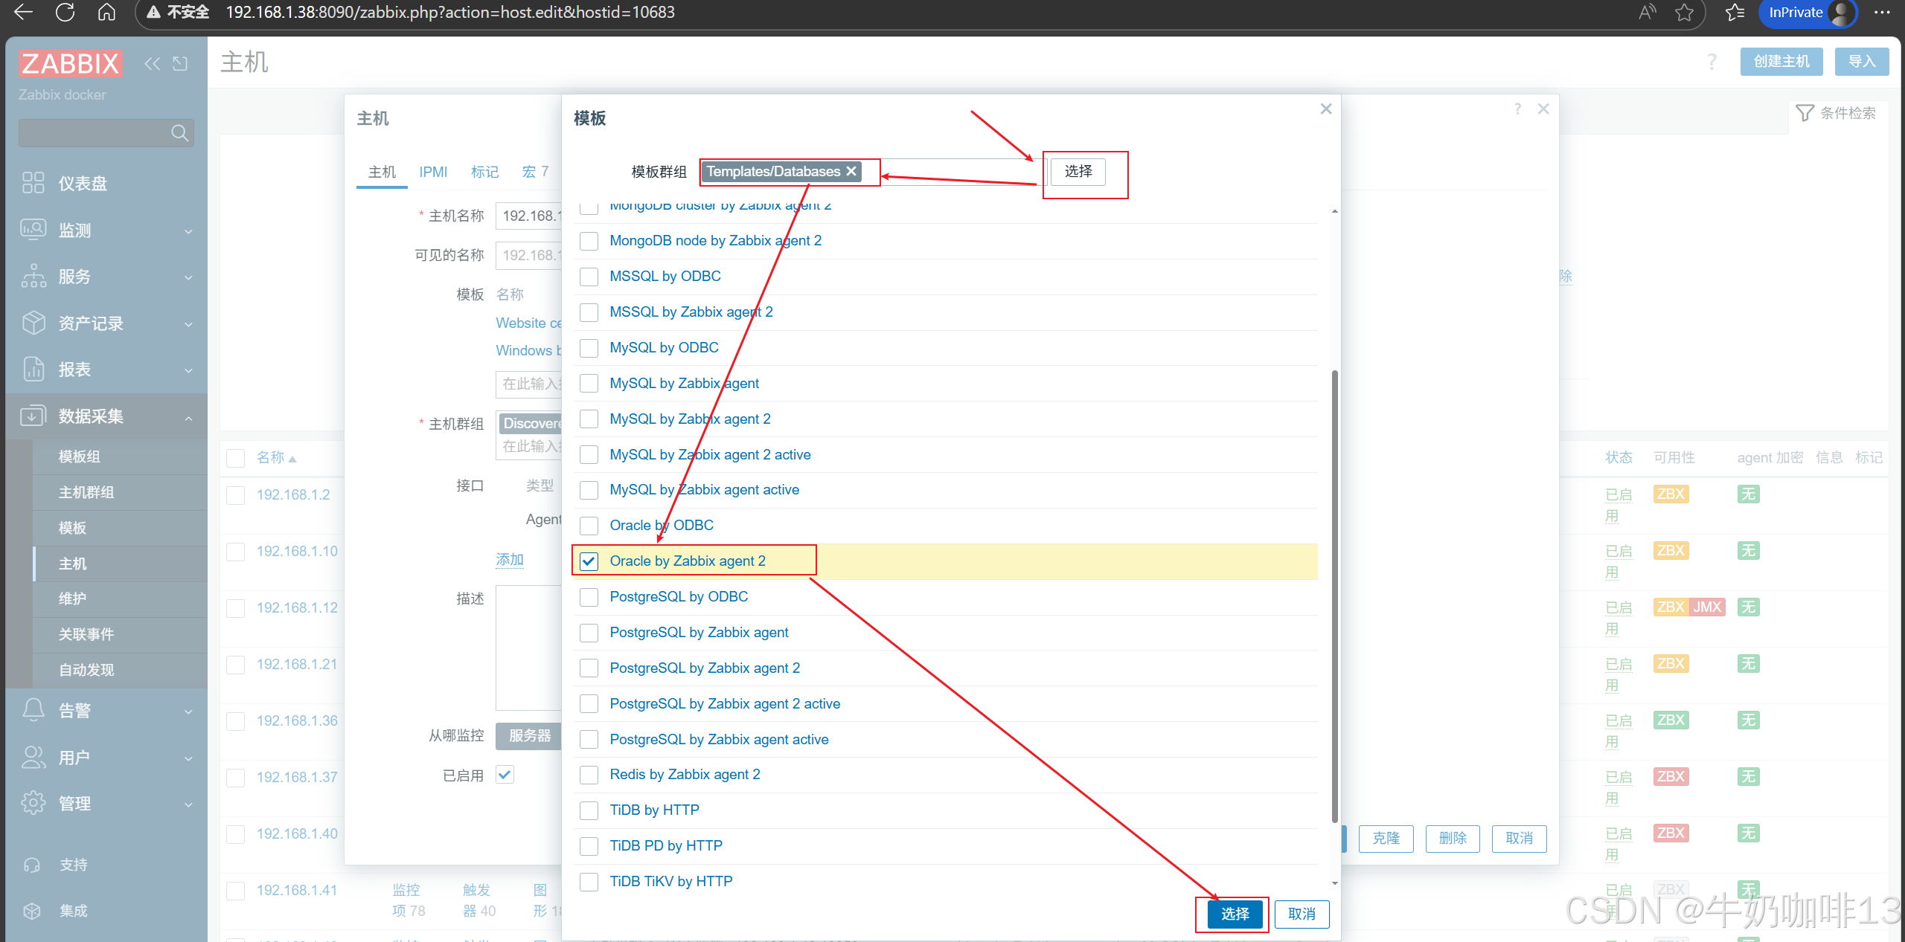The height and width of the screenshot is (942, 1905).
Task: Click the sidebar search magnifier icon
Action: 179,133
